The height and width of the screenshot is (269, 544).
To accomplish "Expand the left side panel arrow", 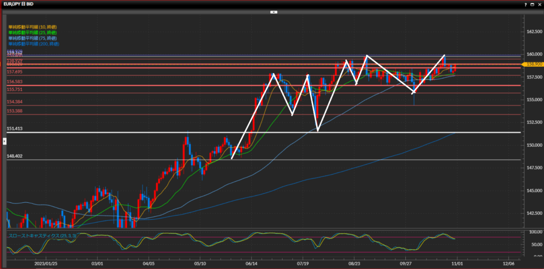I will click(4, 141).
